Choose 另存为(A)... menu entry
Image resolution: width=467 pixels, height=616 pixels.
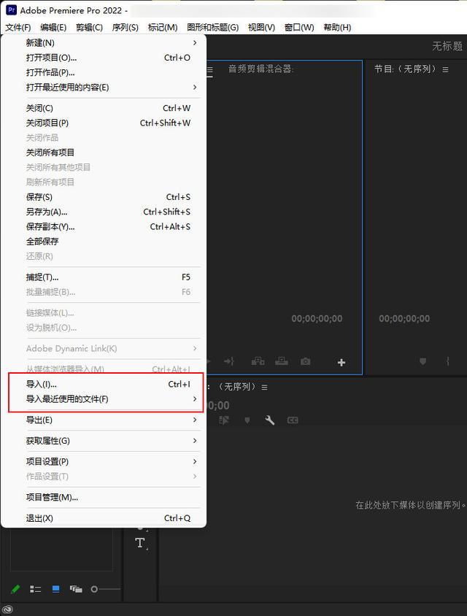point(104,212)
